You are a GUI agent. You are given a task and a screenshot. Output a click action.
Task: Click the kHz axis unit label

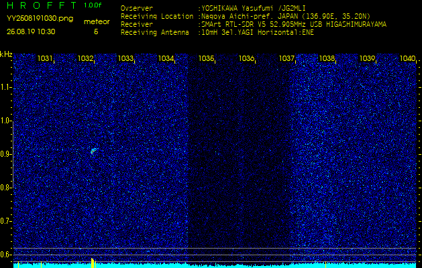[x=6, y=54]
